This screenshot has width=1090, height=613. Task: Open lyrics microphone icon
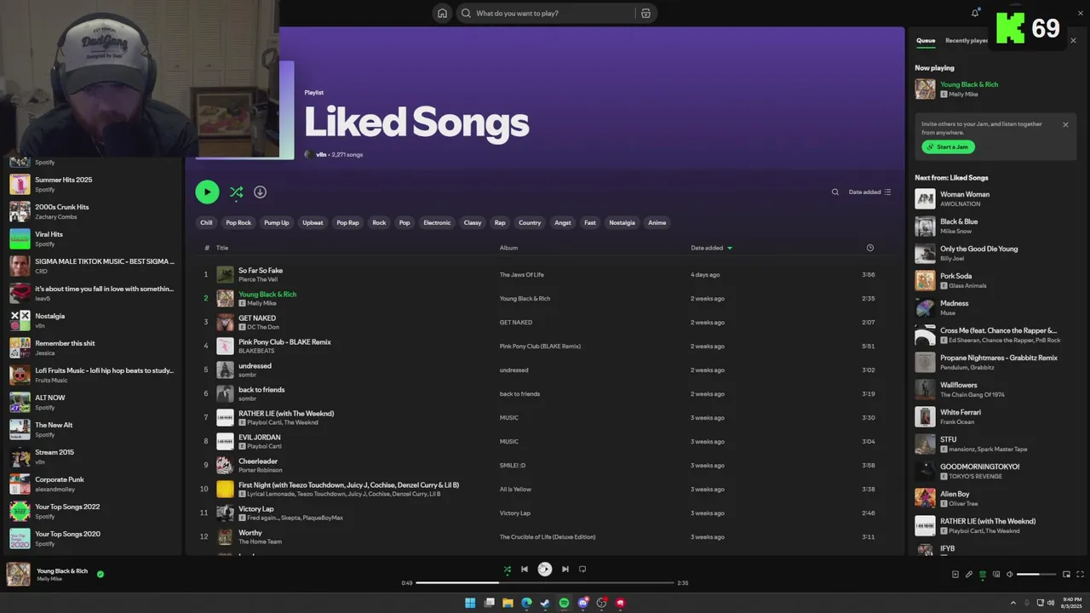(x=969, y=575)
